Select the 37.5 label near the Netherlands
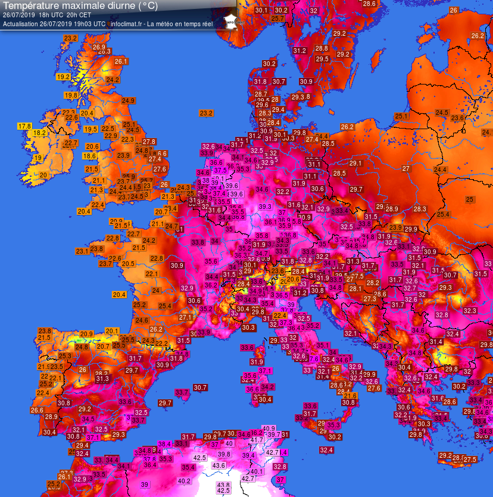The image size is (493, 497). tap(220, 170)
